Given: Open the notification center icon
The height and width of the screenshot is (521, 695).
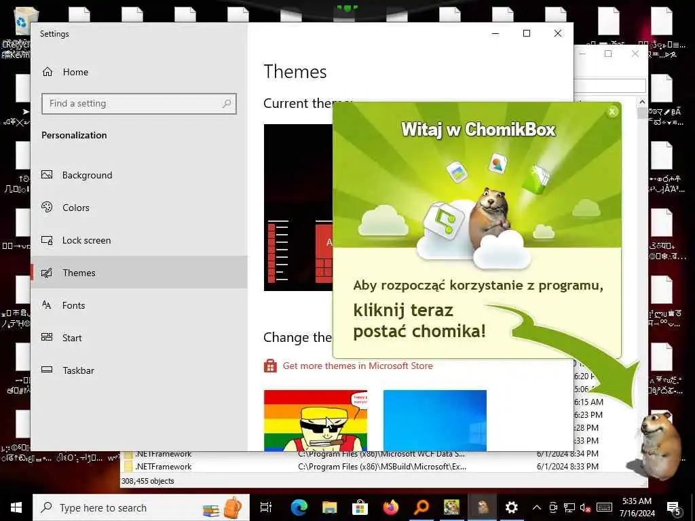Looking at the screenshot, I should tap(674, 509).
